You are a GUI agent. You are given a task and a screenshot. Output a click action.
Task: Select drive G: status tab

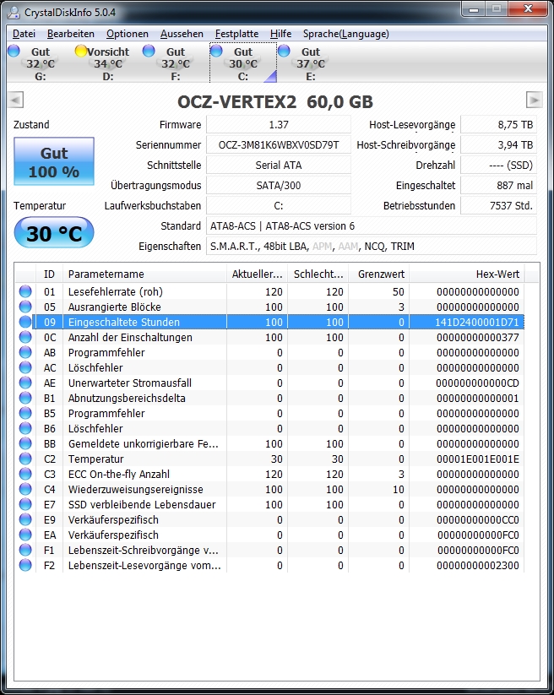point(41,63)
